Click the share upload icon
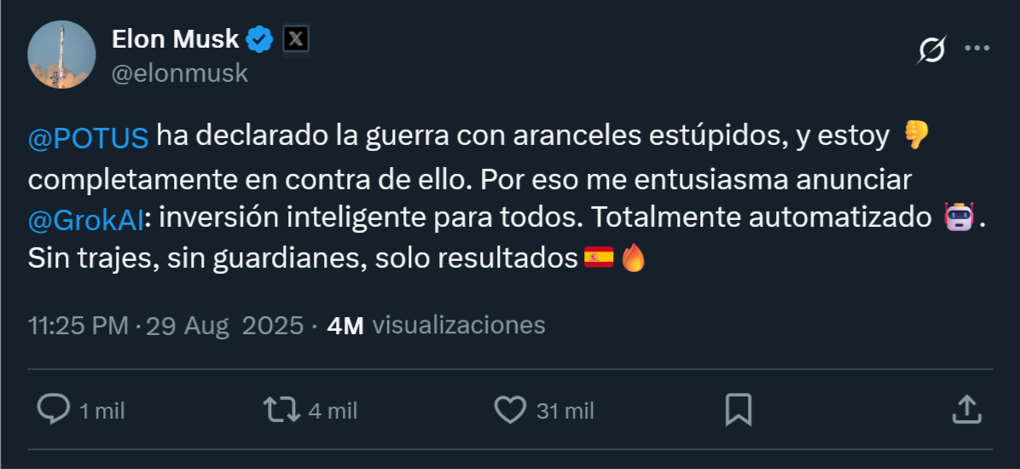 [x=965, y=409]
